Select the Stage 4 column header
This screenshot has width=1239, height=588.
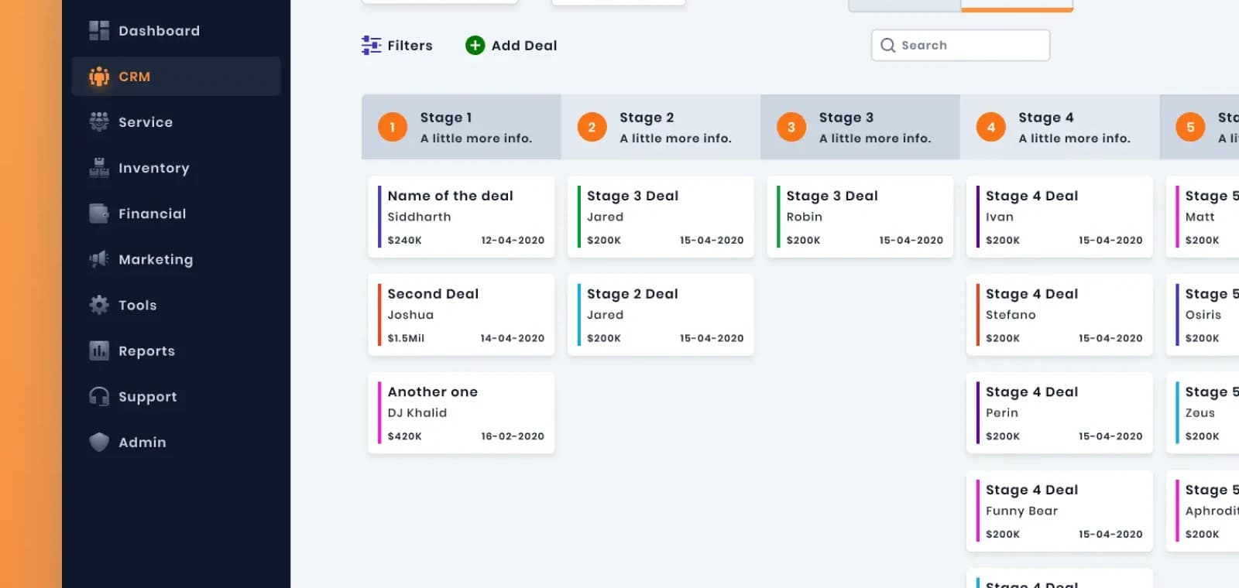1059,127
